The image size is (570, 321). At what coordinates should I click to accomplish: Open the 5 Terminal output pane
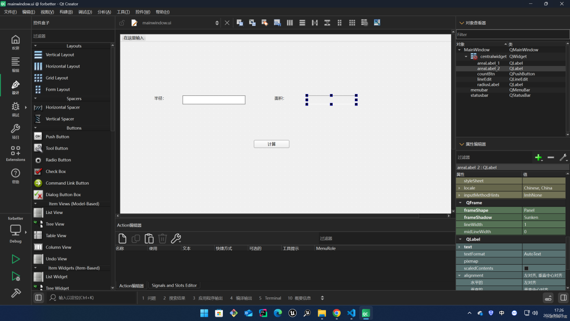271,298
